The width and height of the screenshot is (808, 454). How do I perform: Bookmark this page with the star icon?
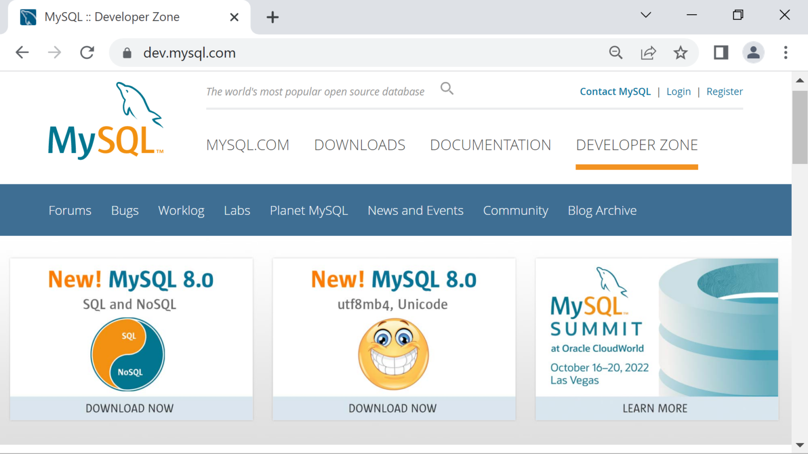point(680,53)
